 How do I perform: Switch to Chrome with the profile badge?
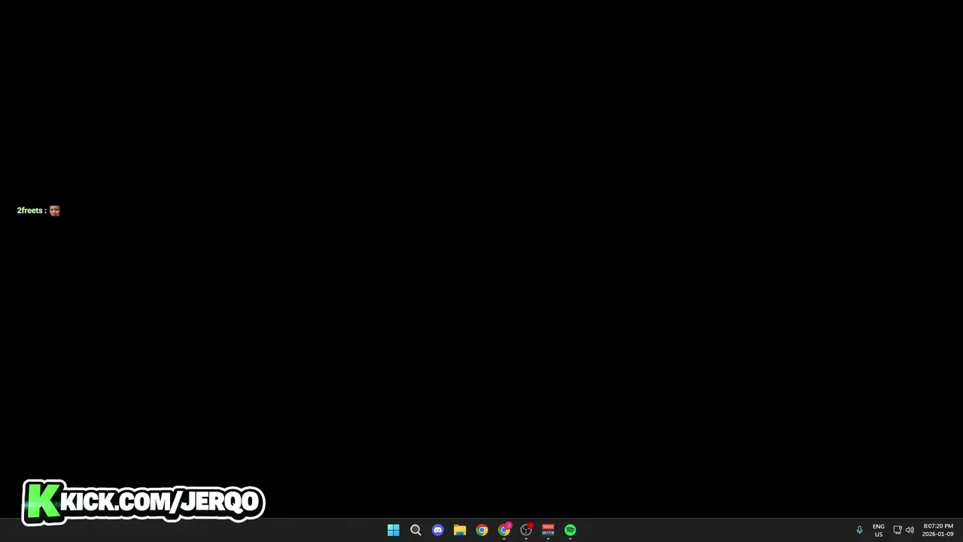(504, 530)
